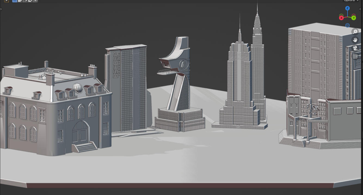Switch perspective/orthographic with the grid icon
This screenshot has width=363, height=195.
click(355, 56)
